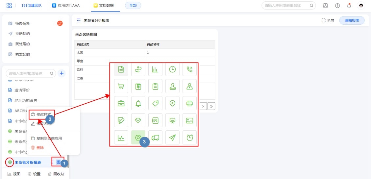Enter 全屏 fullscreen mode
This screenshot has width=371, height=179.
click(x=328, y=20)
